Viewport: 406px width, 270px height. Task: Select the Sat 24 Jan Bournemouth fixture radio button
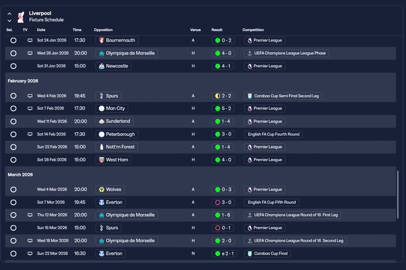(13, 40)
